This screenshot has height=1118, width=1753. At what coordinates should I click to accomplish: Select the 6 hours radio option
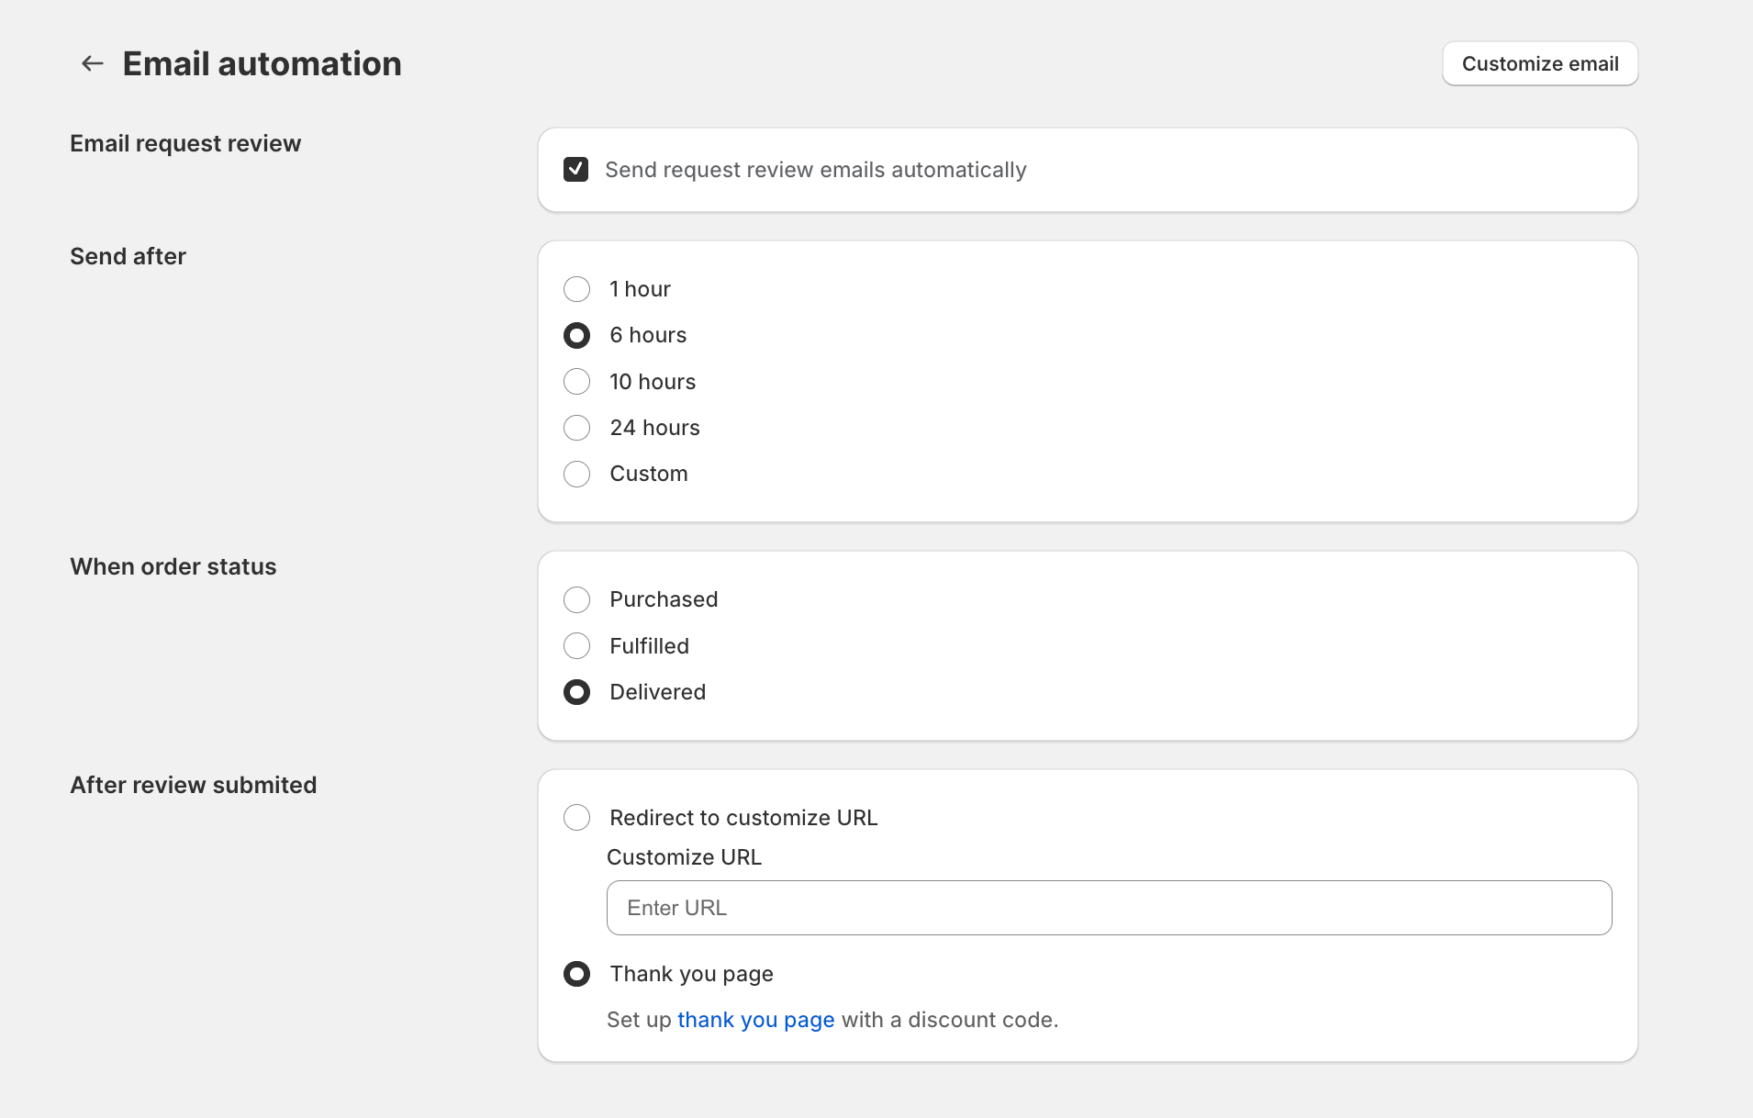[x=576, y=336]
